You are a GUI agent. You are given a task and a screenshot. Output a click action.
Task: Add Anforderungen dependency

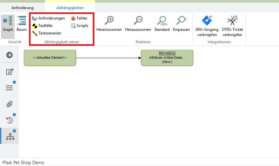tap(49, 18)
